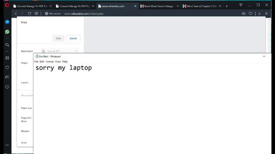This screenshot has height=154, width=275.
Task: Close the Wind Sword Chapter 5 tab
Action: pyautogui.click(x=220, y=6)
